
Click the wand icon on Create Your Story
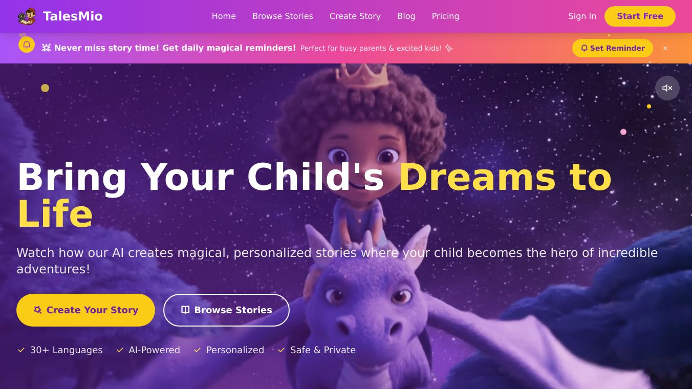37,310
